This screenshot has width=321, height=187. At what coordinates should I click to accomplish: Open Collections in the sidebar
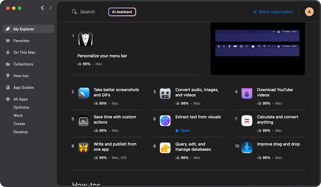[23, 64]
